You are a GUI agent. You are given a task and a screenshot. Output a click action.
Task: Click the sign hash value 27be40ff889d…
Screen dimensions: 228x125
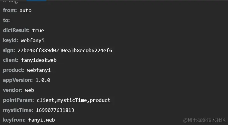click(65, 50)
